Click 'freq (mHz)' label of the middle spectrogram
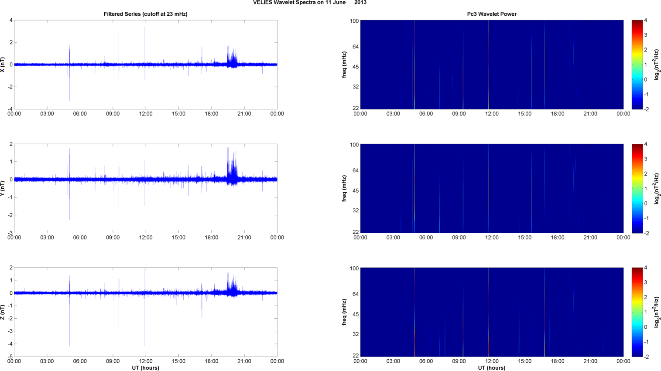Viewport: 661px width, 371px height. (x=344, y=188)
